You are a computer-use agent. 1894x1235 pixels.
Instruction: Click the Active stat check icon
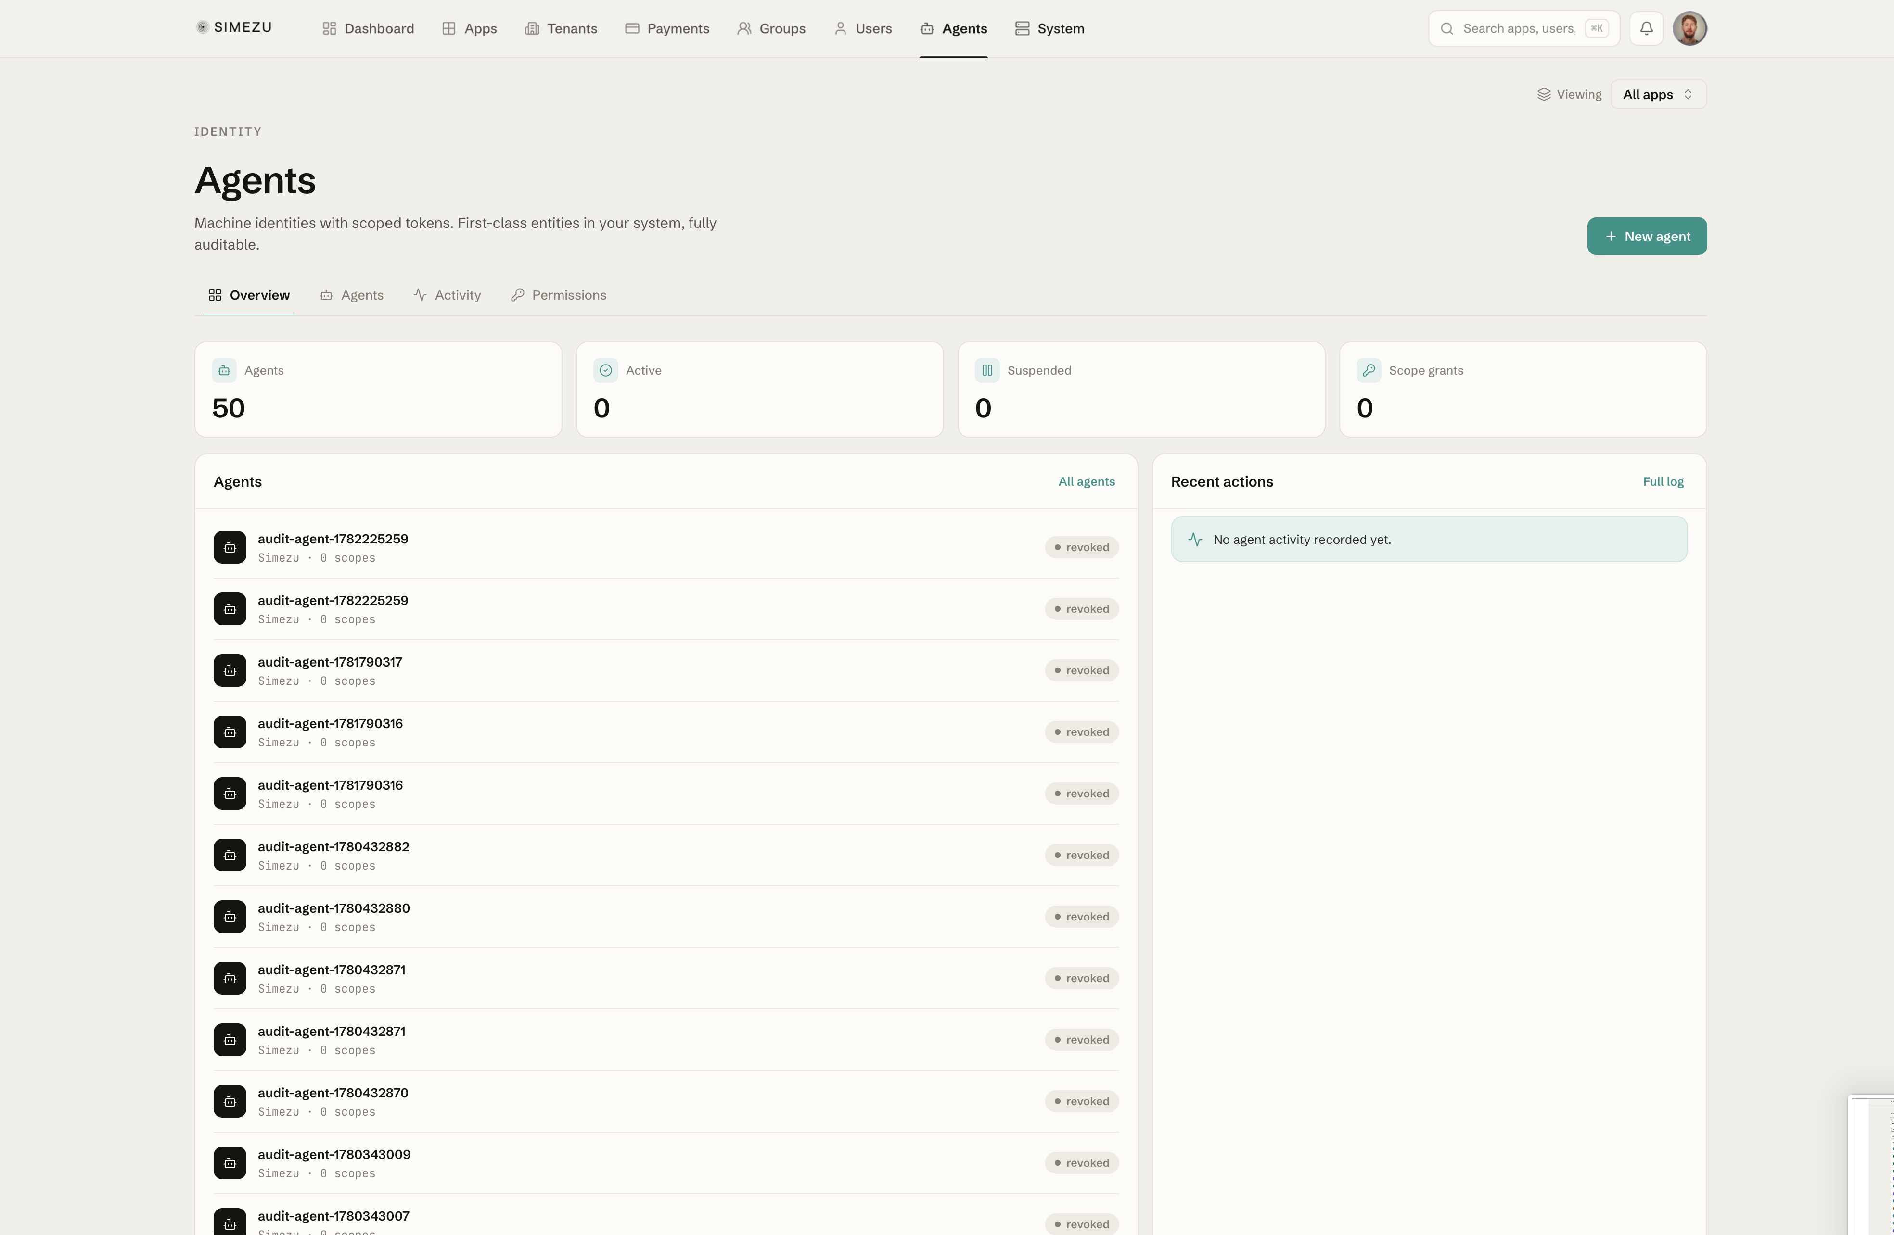(x=606, y=371)
